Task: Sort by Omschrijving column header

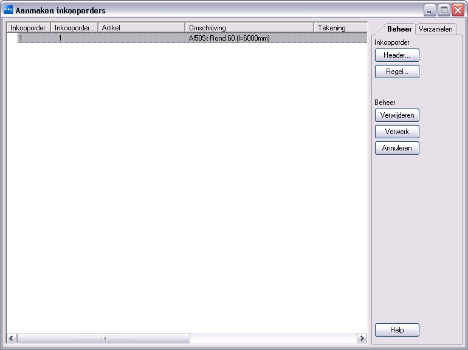Action: [250, 28]
